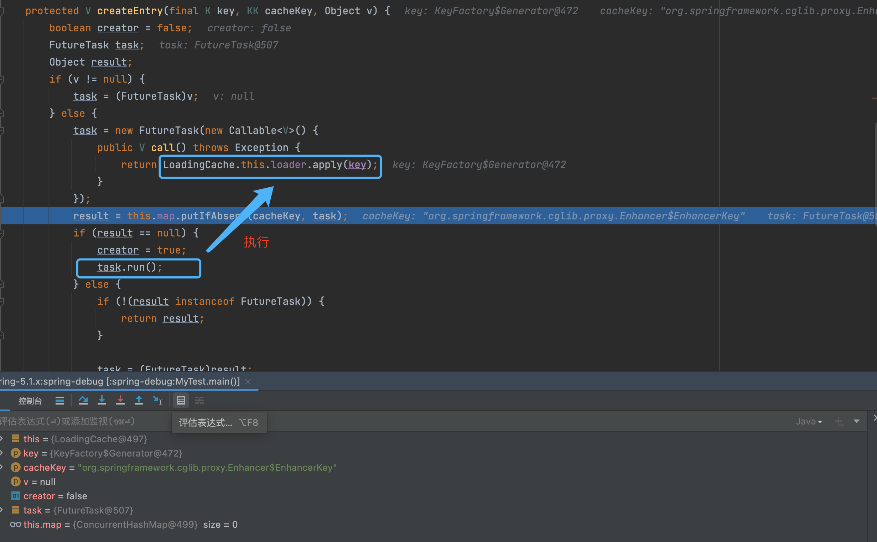Click the Run to Cursor icon

158,400
